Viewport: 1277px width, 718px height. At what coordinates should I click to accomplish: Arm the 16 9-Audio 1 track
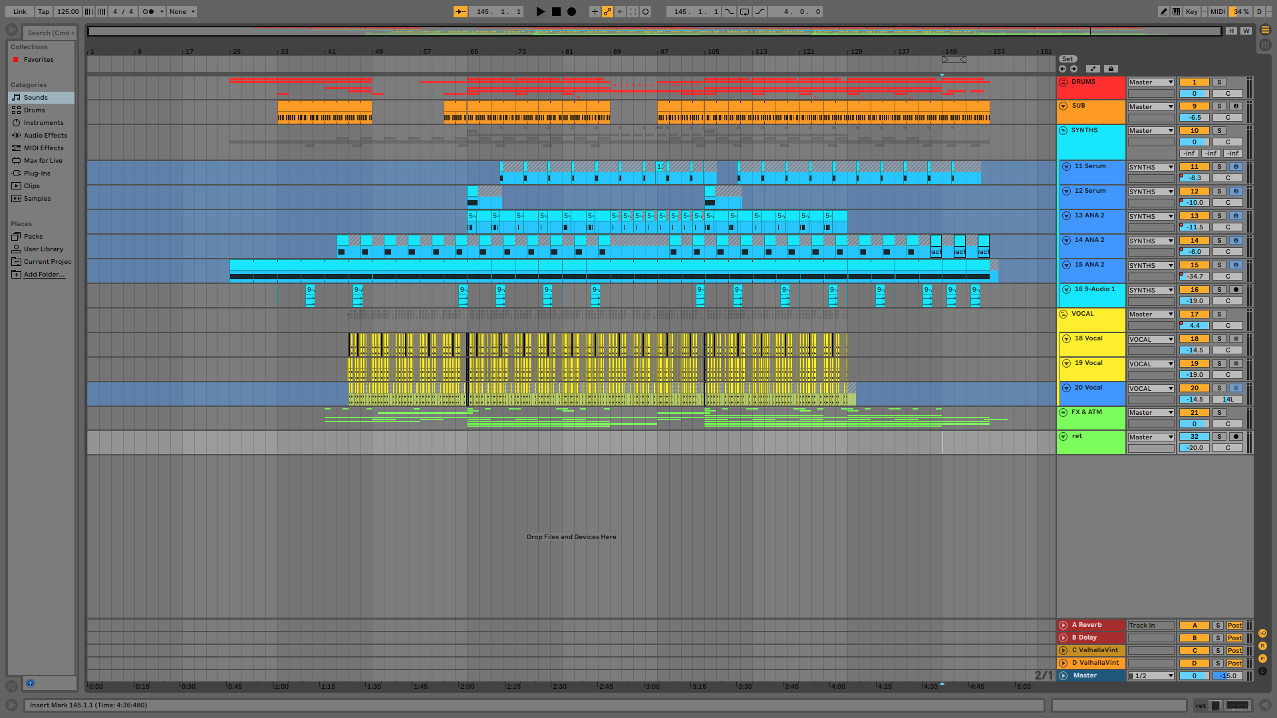pyautogui.click(x=1236, y=290)
